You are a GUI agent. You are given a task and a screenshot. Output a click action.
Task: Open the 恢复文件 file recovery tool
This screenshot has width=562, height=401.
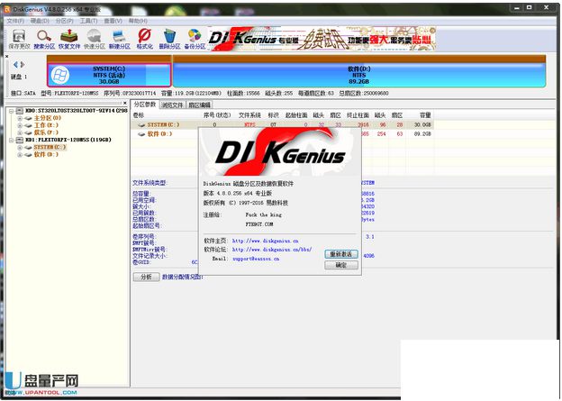click(69, 39)
